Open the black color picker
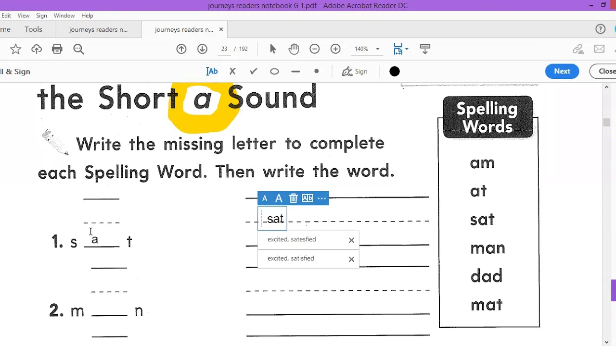 [x=395, y=72]
